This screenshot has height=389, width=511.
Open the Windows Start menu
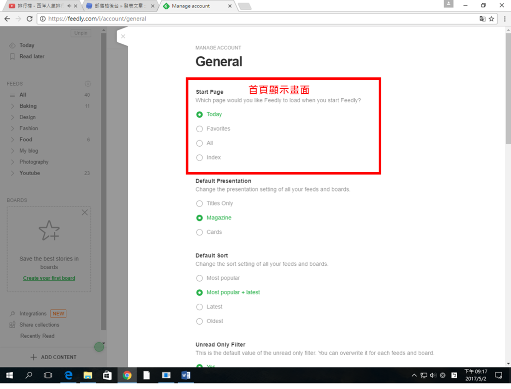[x=9, y=376]
